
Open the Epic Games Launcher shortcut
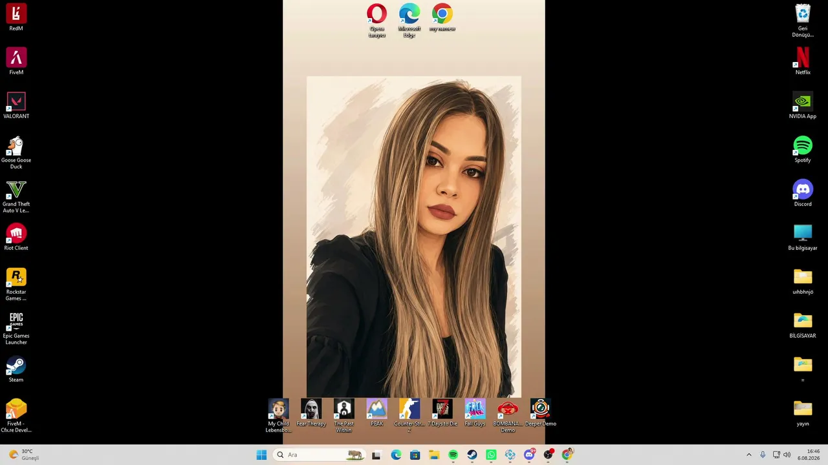pos(16,328)
